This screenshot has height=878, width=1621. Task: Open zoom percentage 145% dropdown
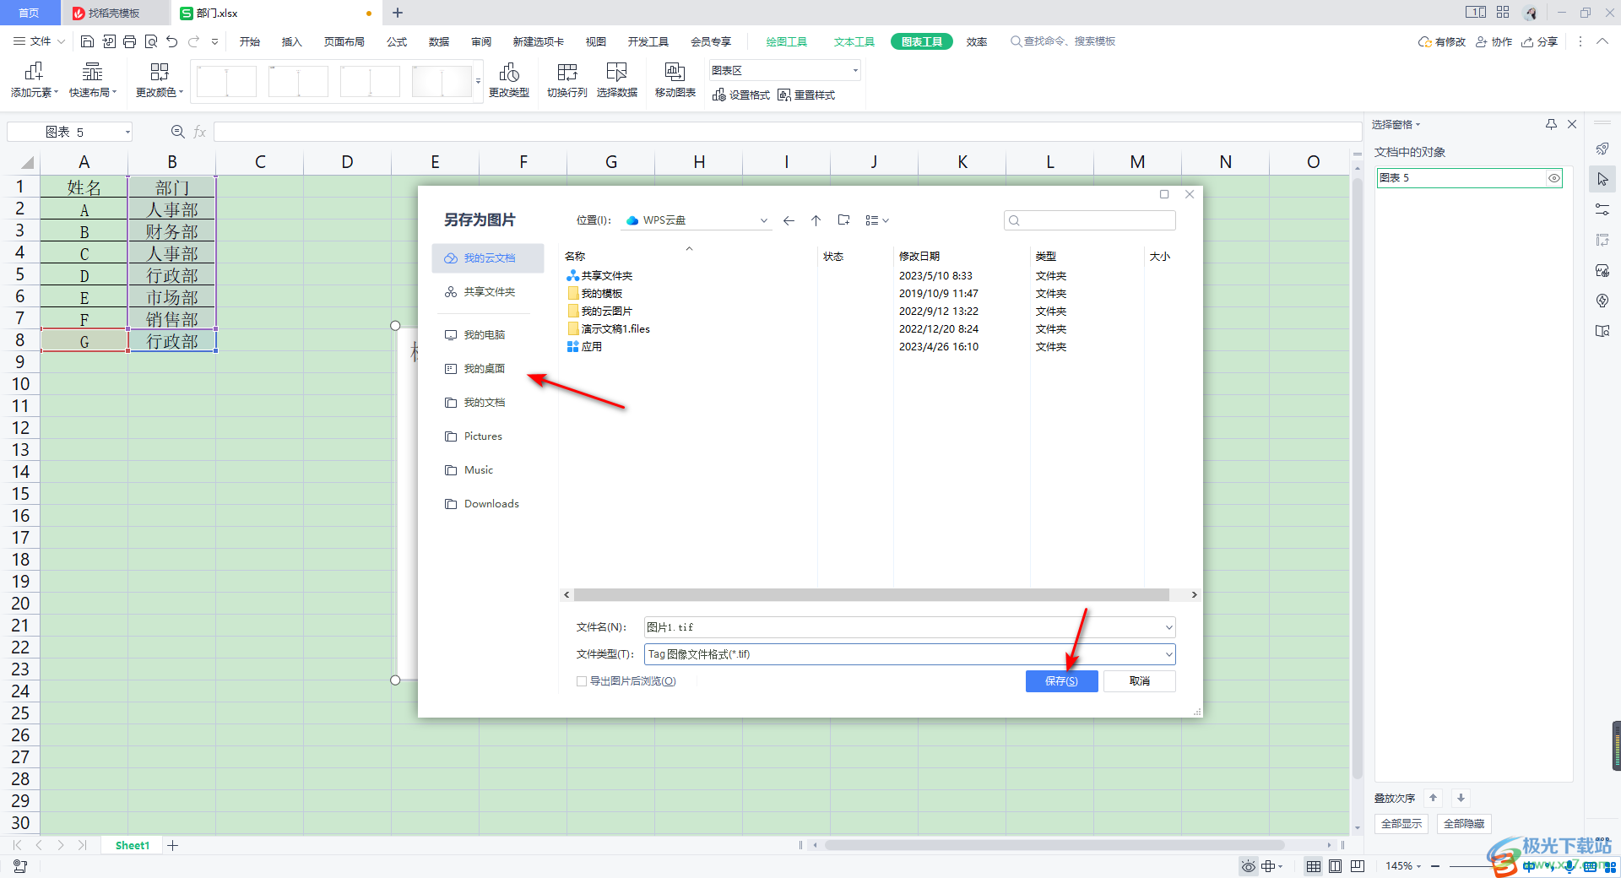1403,866
